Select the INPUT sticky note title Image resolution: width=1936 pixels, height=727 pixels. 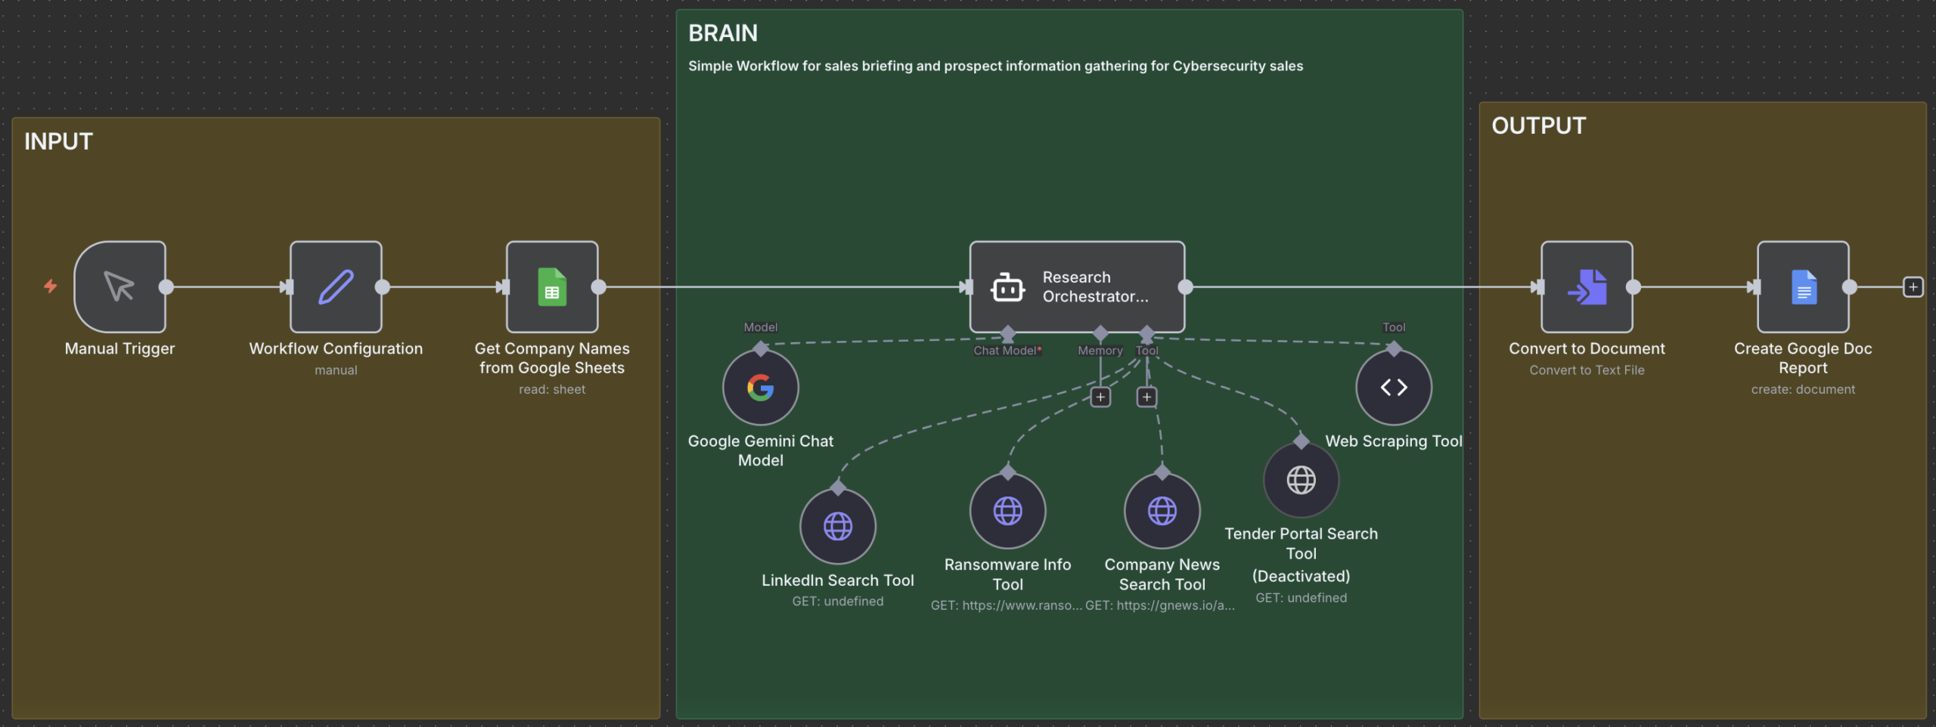(58, 141)
